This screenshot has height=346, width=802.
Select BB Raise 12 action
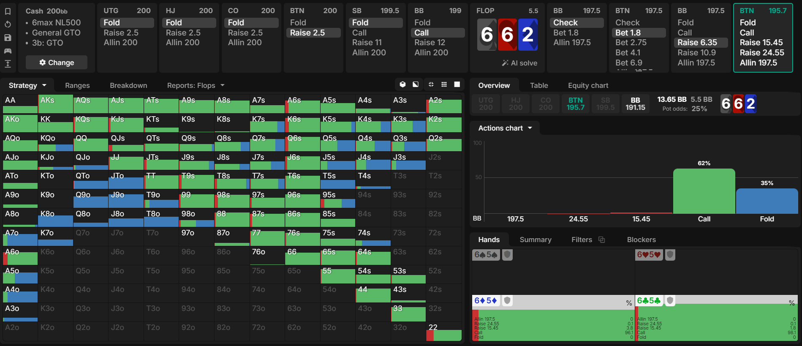click(437, 42)
